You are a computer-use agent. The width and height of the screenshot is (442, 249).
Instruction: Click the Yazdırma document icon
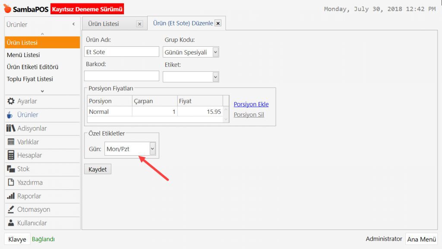point(11,182)
